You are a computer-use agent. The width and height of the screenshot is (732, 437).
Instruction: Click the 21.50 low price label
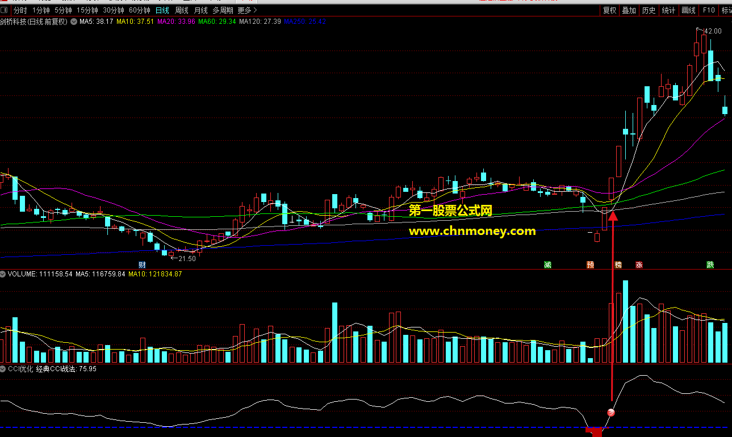coord(187,259)
